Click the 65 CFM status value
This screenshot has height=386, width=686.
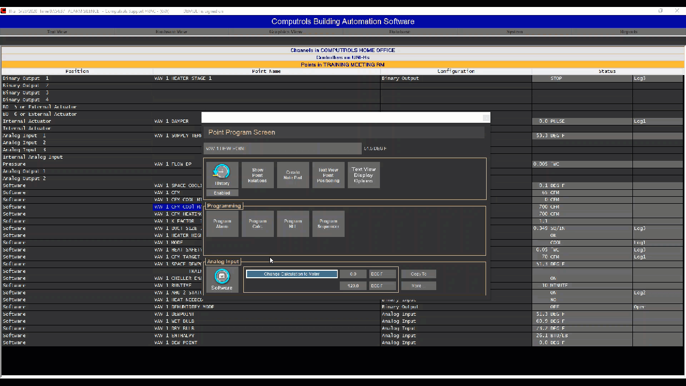tap(550, 192)
